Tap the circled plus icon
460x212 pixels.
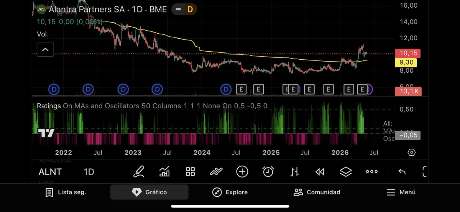(242, 171)
